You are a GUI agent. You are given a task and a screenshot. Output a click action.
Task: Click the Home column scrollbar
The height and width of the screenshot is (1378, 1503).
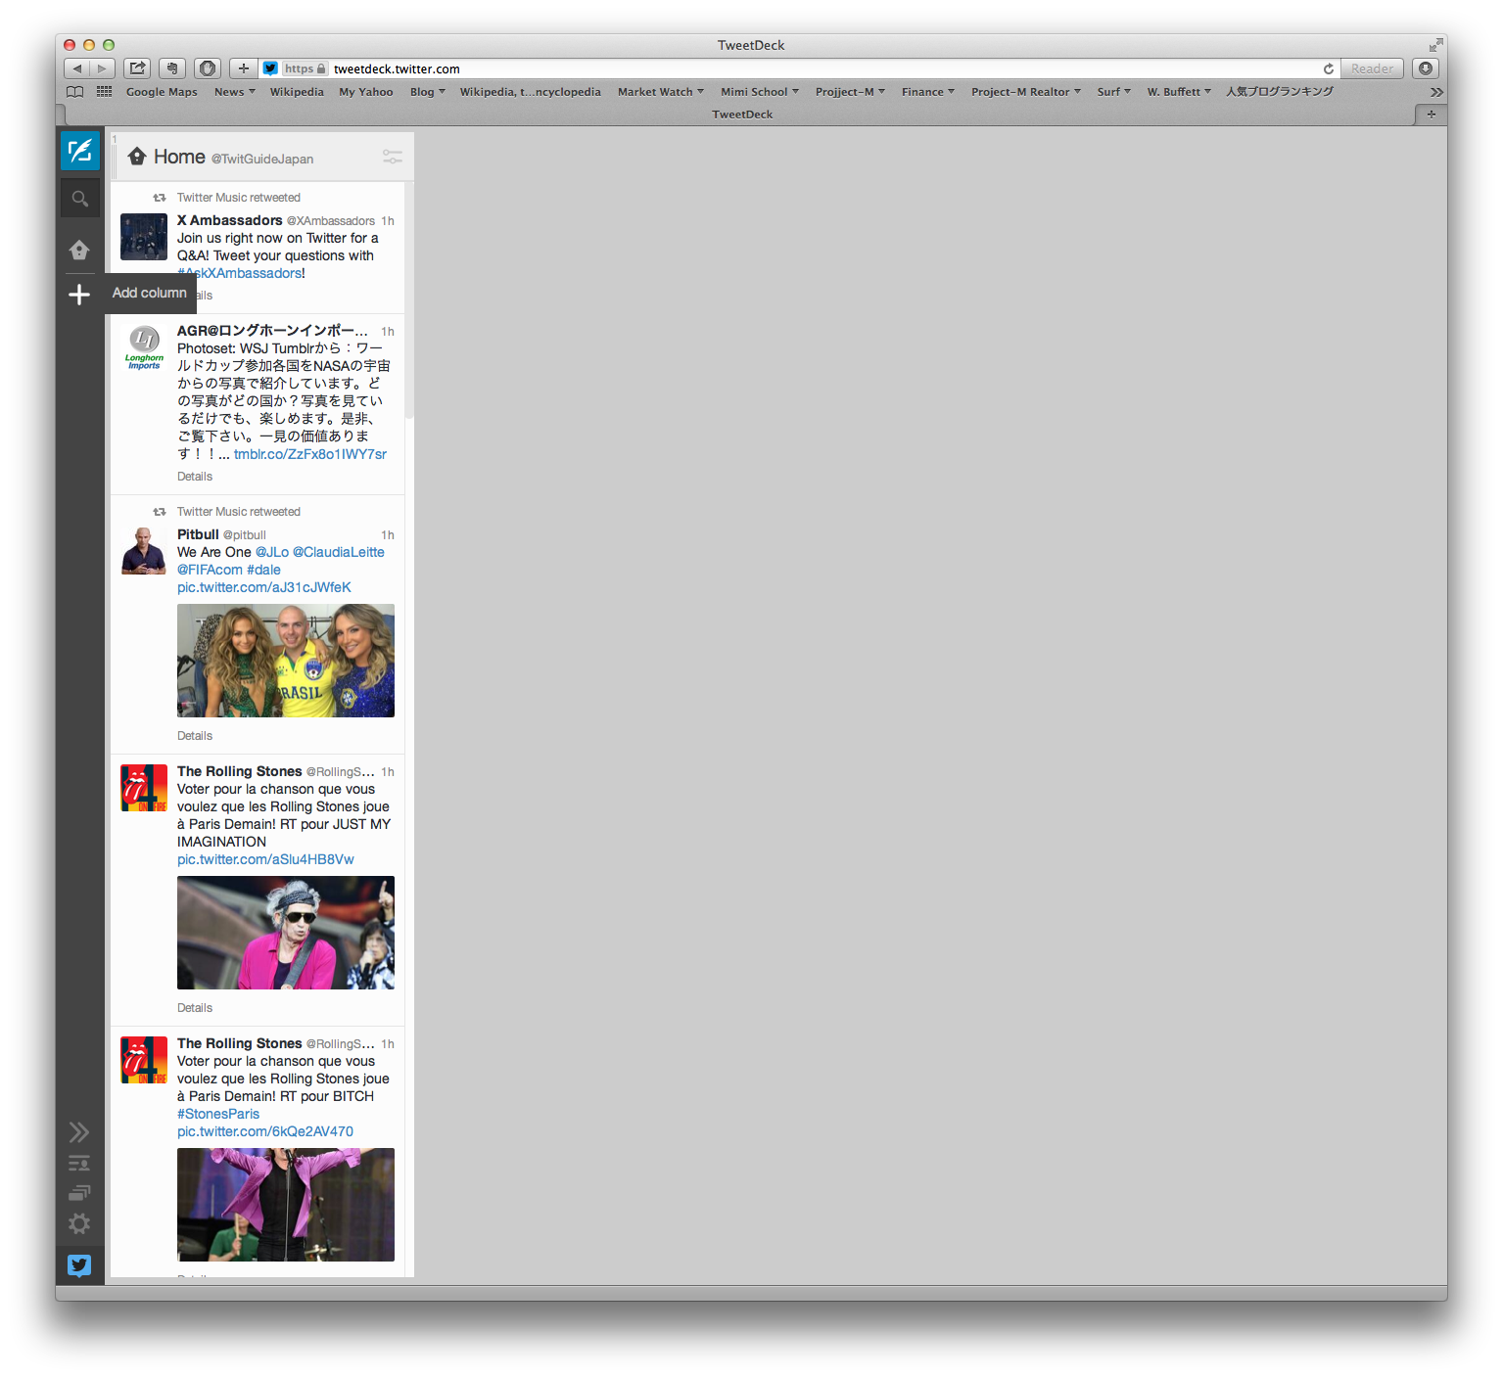click(409, 302)
